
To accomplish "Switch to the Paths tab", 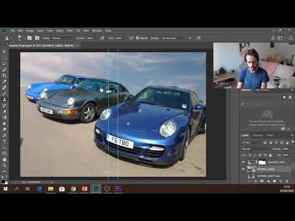I will pyautogui.click(x=270, y=135).
